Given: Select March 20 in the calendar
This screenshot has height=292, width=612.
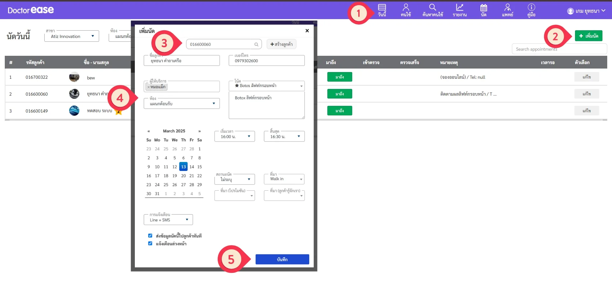Looking at the screenshot, I should 183,176.
